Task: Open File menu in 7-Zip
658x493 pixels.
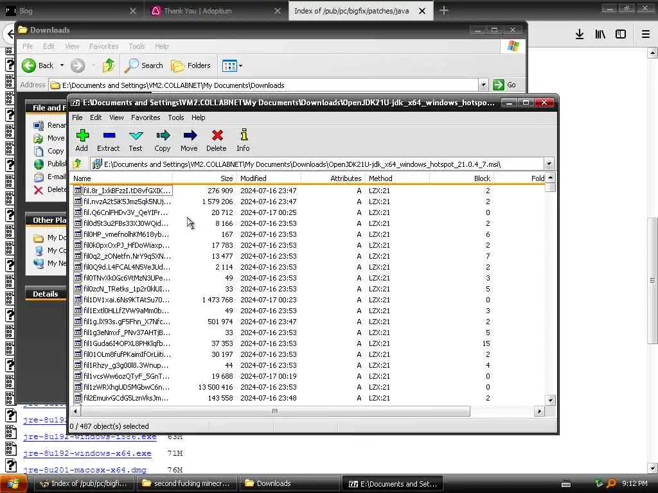Action: click(77, 118)
